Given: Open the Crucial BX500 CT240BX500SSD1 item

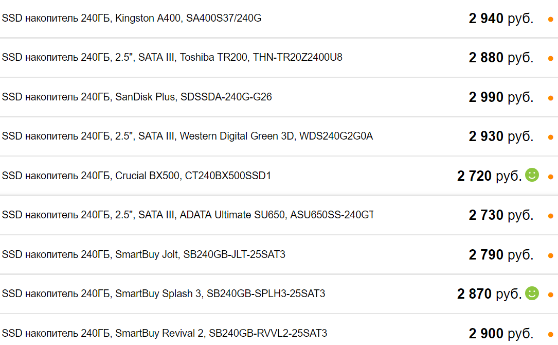Looking at the screenshot, I should (x=136, y=176).
